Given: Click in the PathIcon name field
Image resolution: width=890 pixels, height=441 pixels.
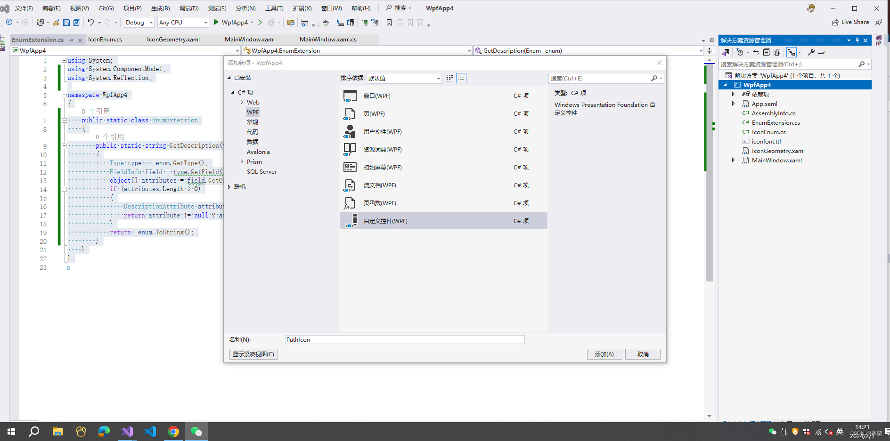Looking at the screenshot, I should tap(404, 339).
